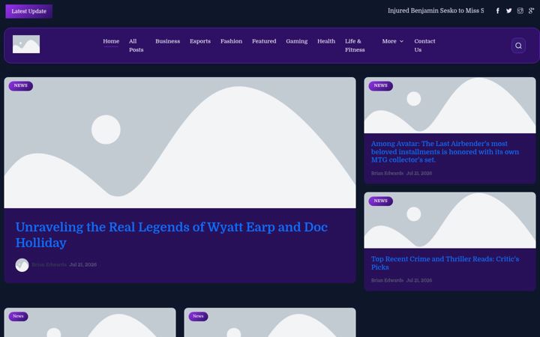This screenshot has height=337, width=540.
Task: Open the Health category
Action: coord(326,41)
